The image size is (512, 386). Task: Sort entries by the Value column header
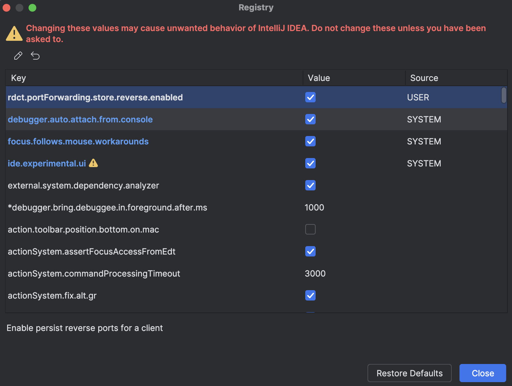click(x=319, y=78)
